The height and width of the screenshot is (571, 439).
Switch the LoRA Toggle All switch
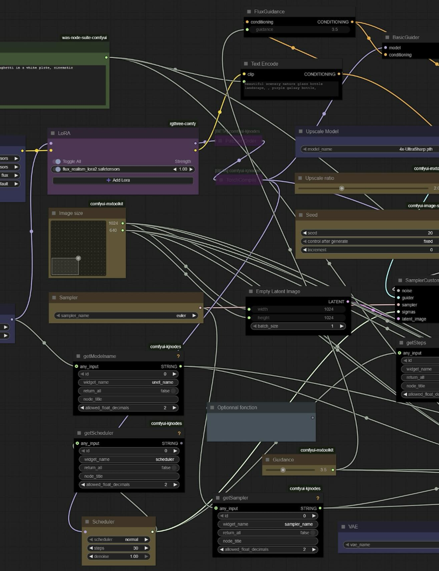(x=58, y=162)
